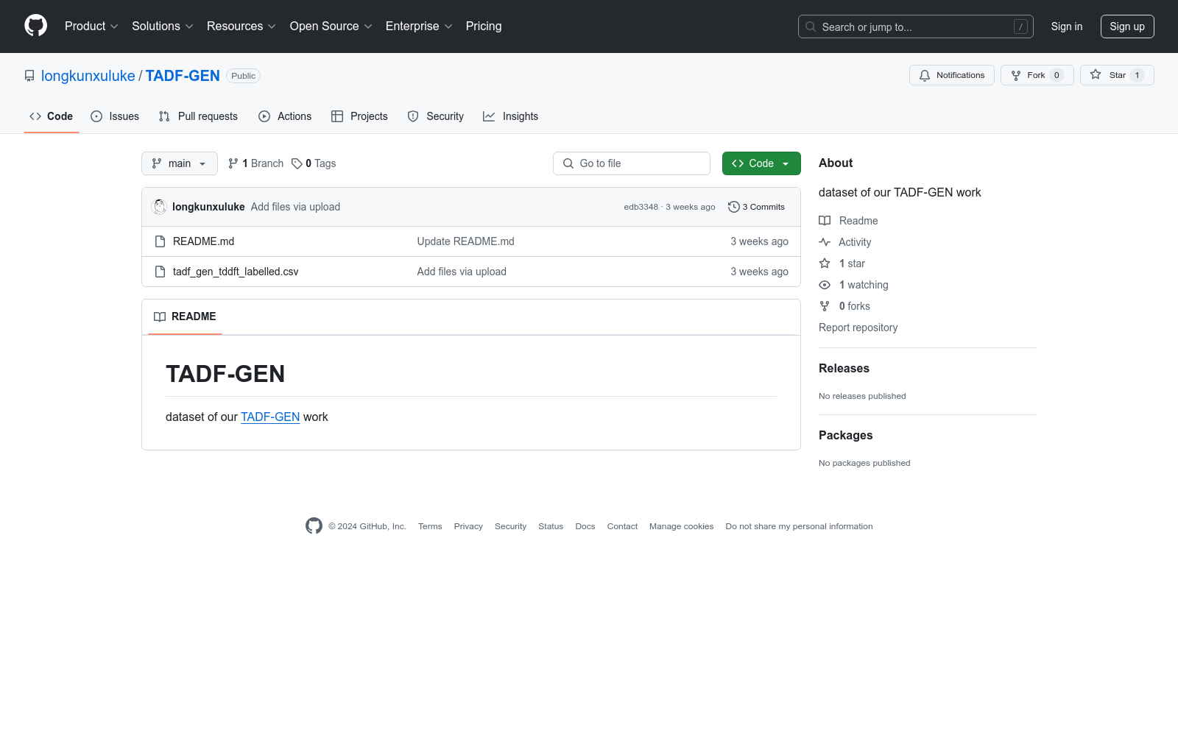Click the star icon next to 1 star
The width and height of the screenshot is (1178, 736).
pyautogui.click(x=825, y=263)
